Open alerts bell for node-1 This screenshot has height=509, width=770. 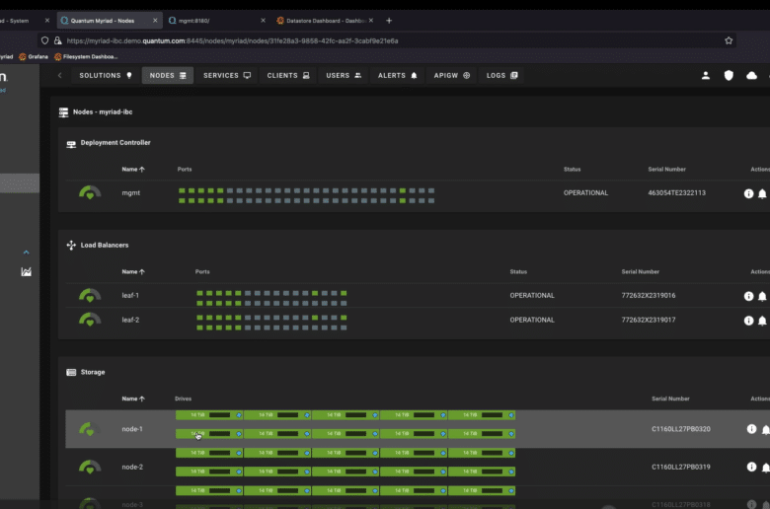[766, 429]
